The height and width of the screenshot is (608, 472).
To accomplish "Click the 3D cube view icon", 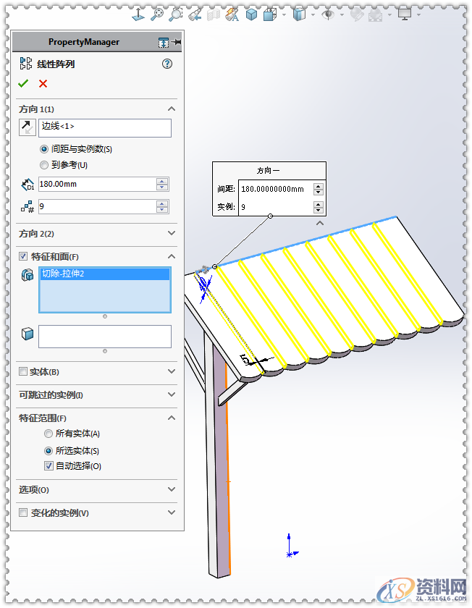I will coord(251,14).
